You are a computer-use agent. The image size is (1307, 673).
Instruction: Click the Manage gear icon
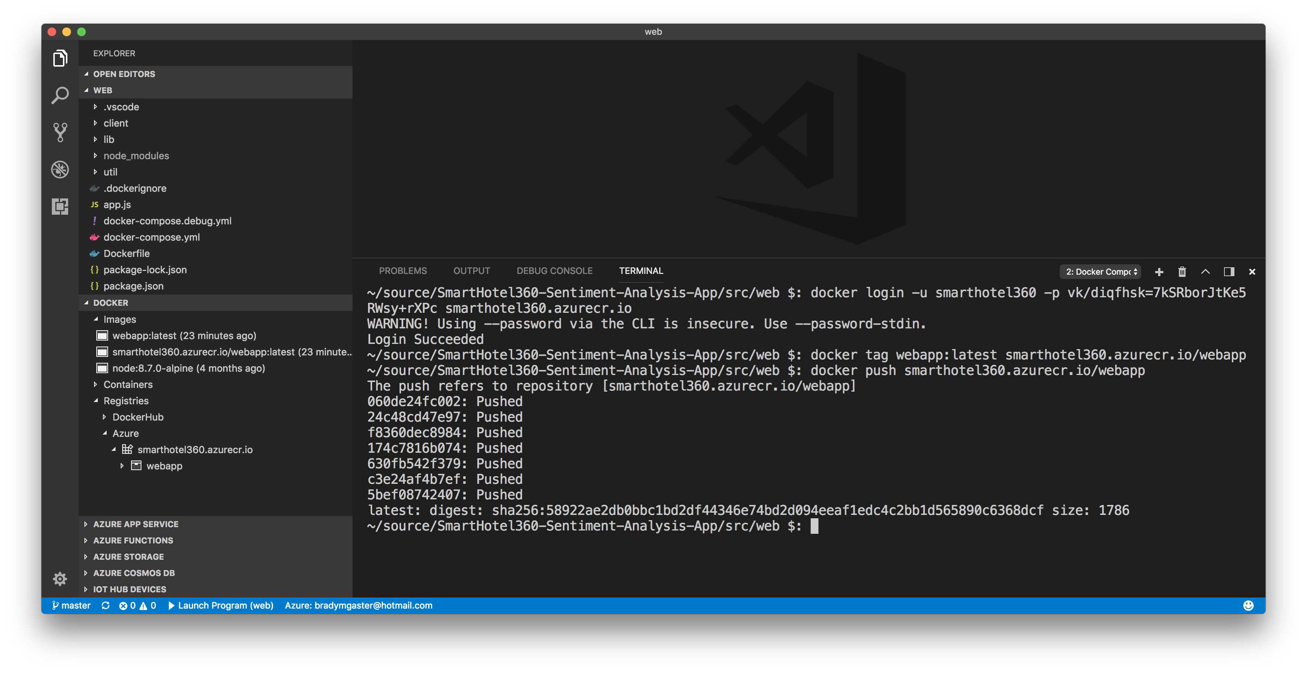point(60,579)
